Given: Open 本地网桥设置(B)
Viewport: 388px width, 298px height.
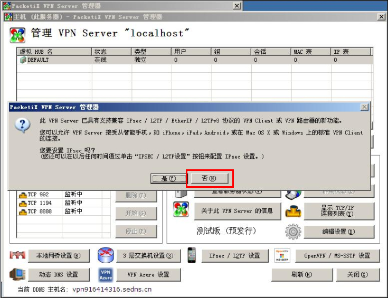Looking at the screenshot, I should [59, 255].
